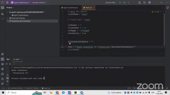Open the main menu hamburger icon
170x95 pixels.
(7, 2)
